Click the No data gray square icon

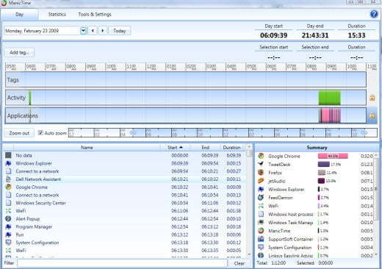(x=8, y=155)
